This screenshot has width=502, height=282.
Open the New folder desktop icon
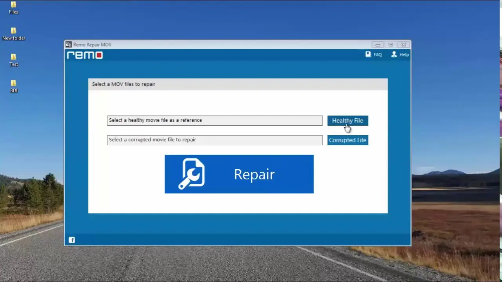(x=14, y=34)
